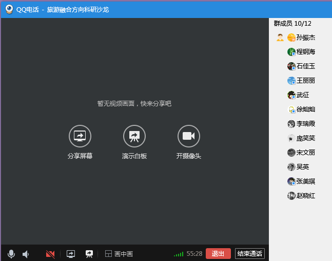The image size is (332, 261).
Task: Toggle the speaker volume icon
Action: coord(26,254)
